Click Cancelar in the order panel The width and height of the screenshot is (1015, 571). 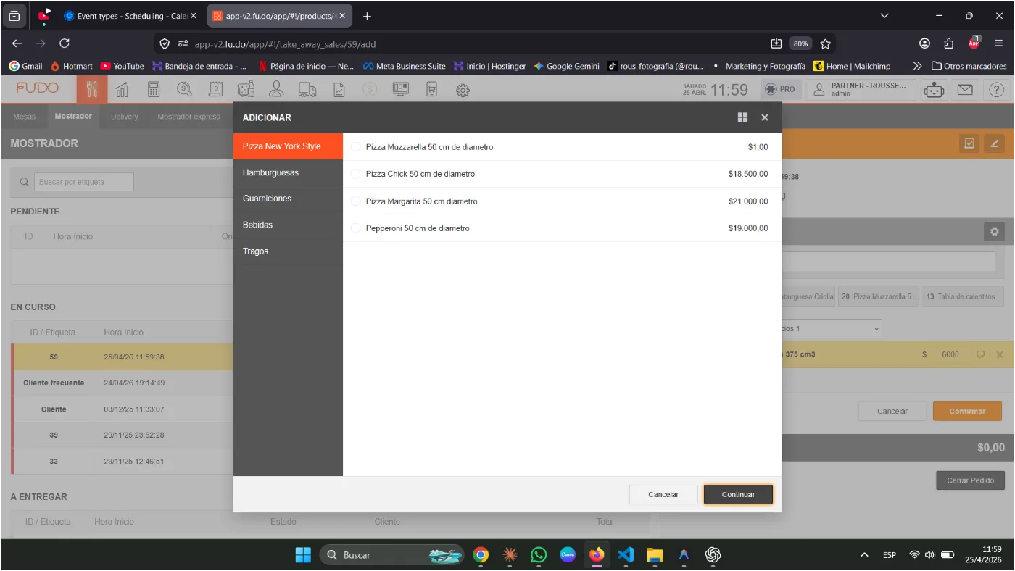[x=892, y=411]
